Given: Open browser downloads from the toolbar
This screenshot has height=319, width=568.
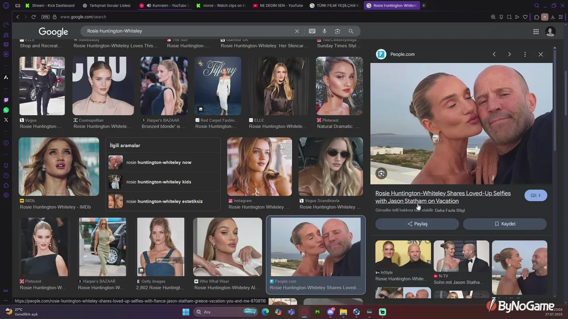Looking at the screenshot, I should pos(552,17).
